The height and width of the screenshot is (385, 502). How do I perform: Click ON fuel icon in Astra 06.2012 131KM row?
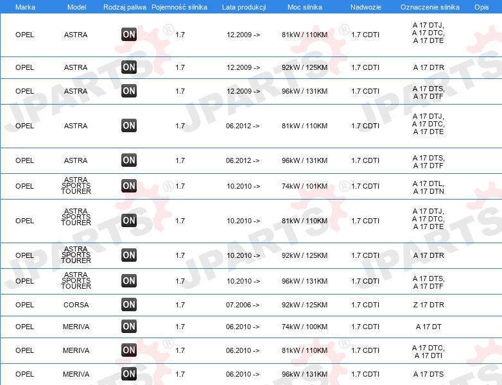point(129,160)
